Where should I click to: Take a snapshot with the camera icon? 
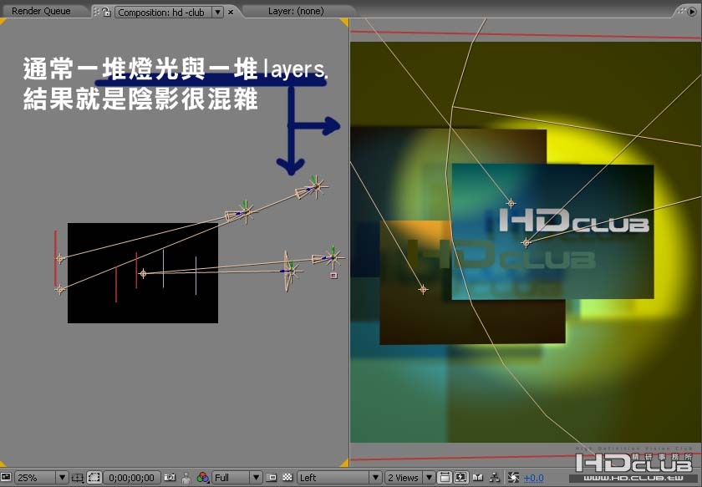coord(170,478)
